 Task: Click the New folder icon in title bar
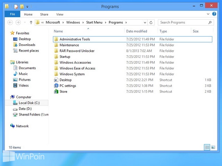tap(22, 7)
